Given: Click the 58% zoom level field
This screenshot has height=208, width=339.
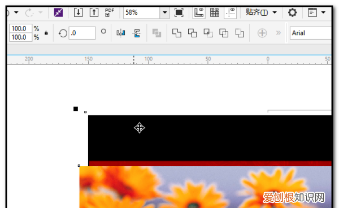Looking at the screenshot, I should (x=142, y=13).
